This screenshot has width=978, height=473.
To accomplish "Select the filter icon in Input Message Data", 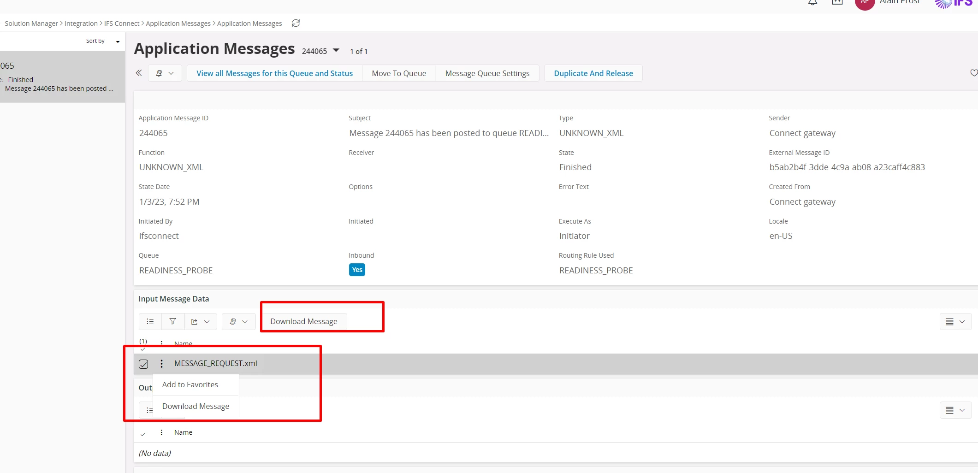I will click(172, 321).
